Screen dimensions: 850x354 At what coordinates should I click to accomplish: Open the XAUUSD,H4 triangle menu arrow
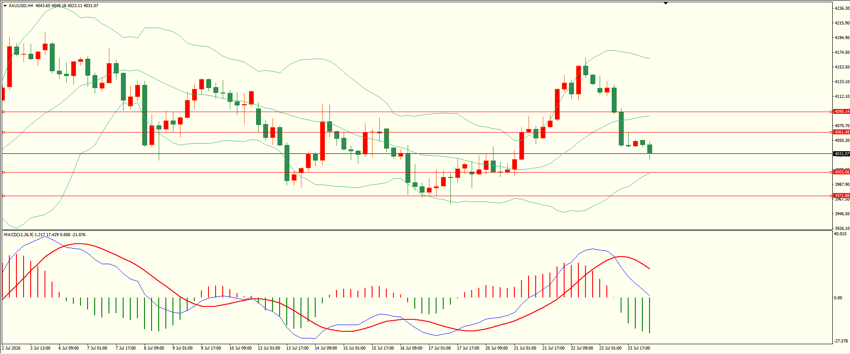(5, 6)
